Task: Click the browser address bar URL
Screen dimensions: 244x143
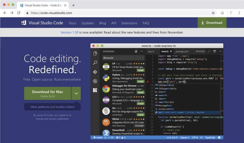Action: pos(51,13)
